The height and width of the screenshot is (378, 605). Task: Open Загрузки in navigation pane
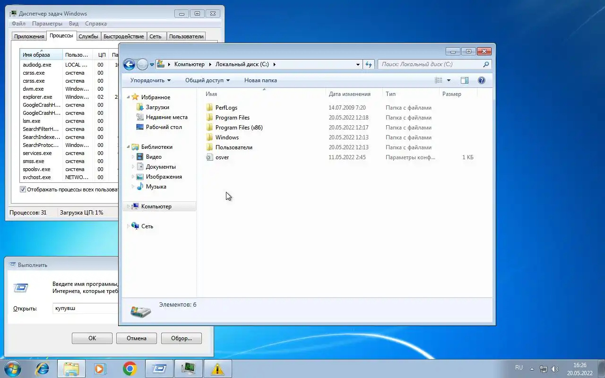(x=157, y=107)
